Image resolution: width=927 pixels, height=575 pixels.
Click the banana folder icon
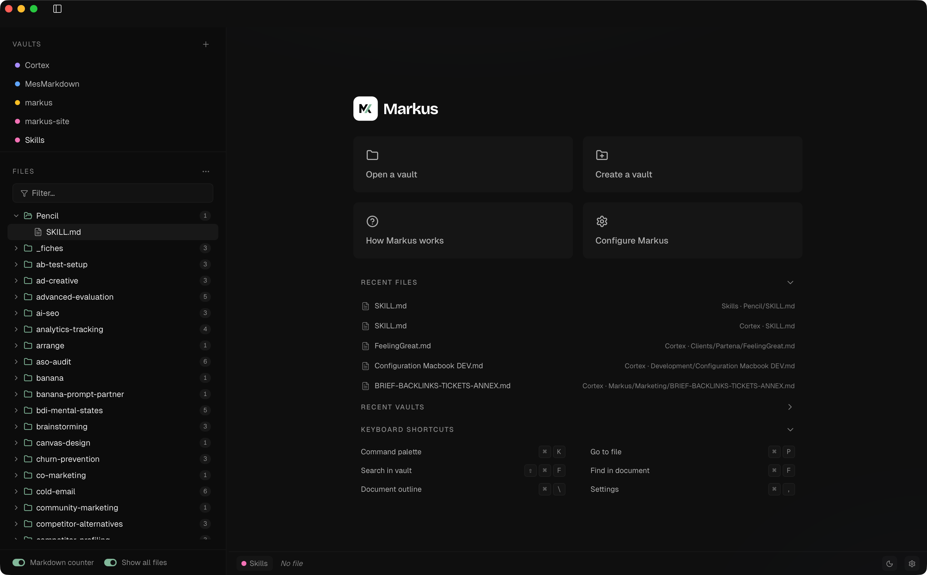pyautogui.click(x=28, y=378)
